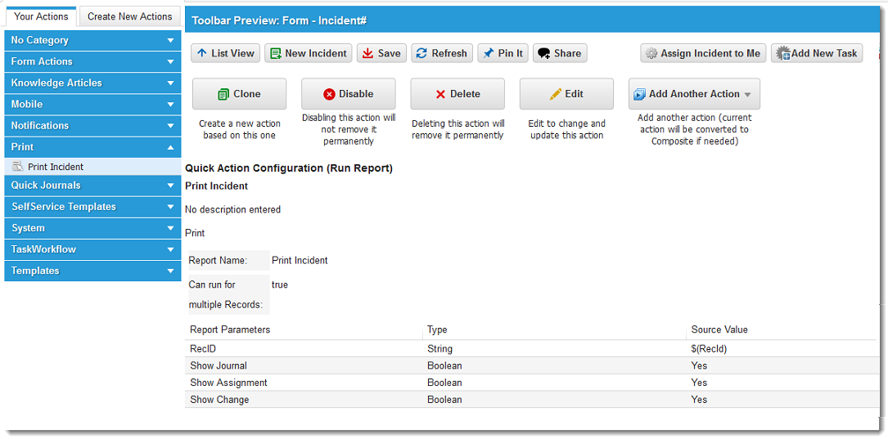Viewport: 888px width, 439px height.
Task: Clone this quick action
Action: coord(239,94)
